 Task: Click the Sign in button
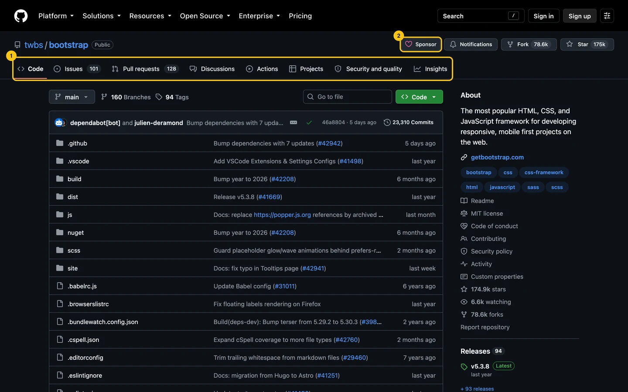[543, 16]
